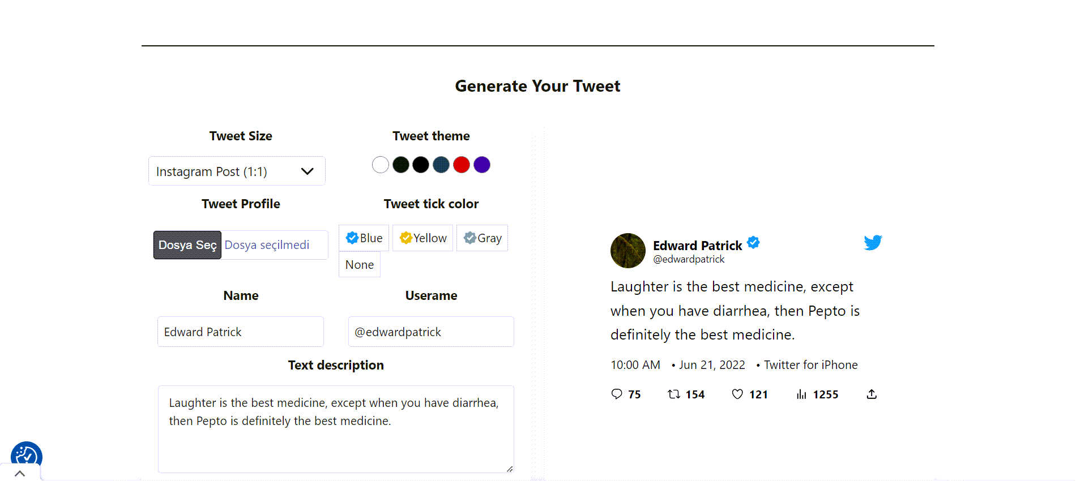
Task: Select the Yellow tweet tick color
Action: (x=422, y=238)
